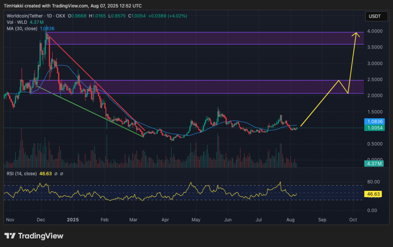393x247 pixels.
Task: Click the second Ø icon in the RSI legend
Action: 61,173
